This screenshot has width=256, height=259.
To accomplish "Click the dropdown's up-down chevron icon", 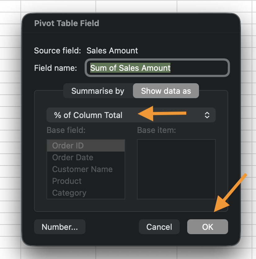I will pos(207,115).
